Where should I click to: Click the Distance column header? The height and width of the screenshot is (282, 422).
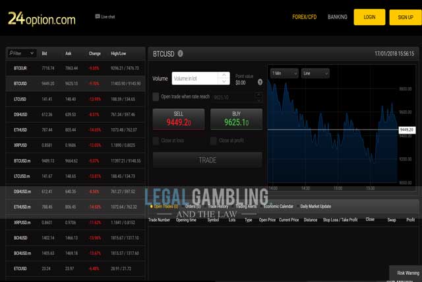[x=311, y=220]
